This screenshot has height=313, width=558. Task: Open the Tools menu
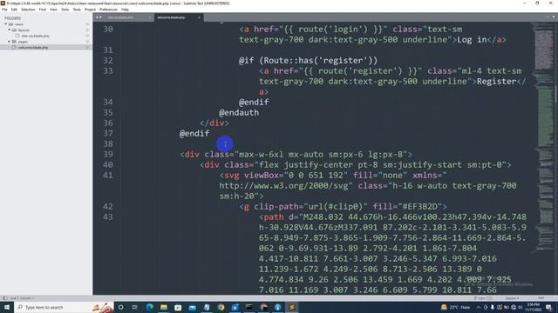[77, 10]
